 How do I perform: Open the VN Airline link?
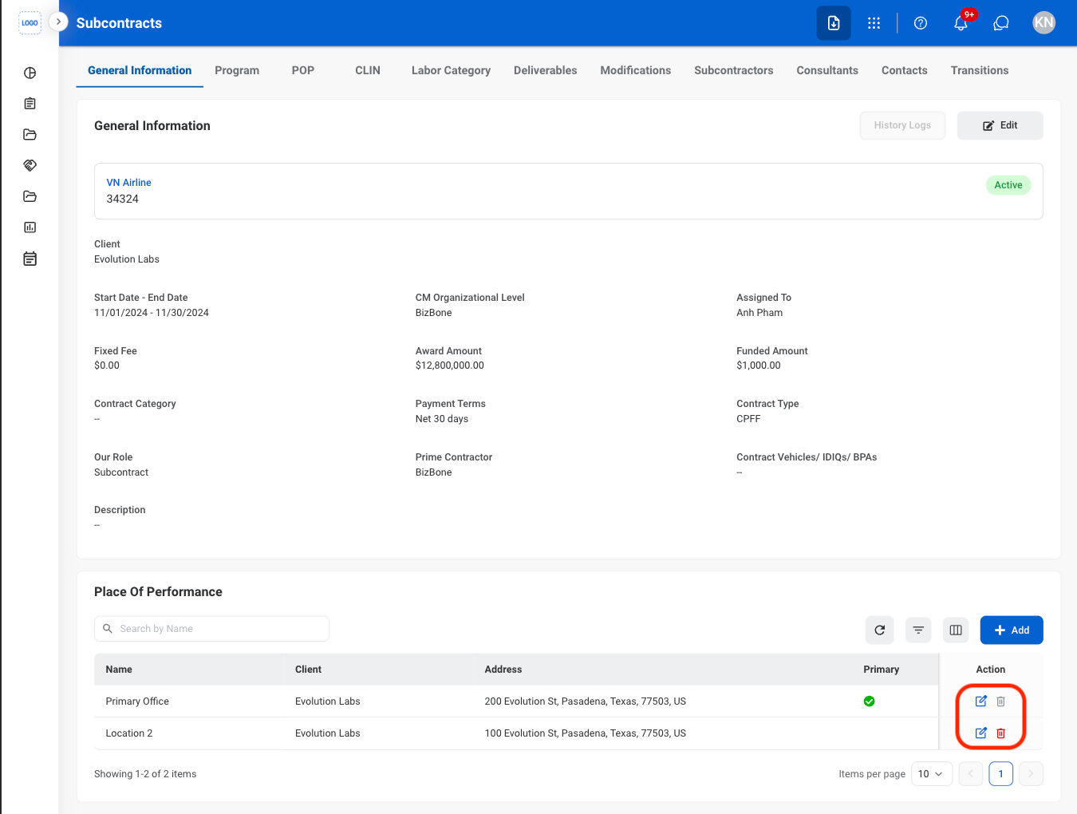(x=129, y=183)
